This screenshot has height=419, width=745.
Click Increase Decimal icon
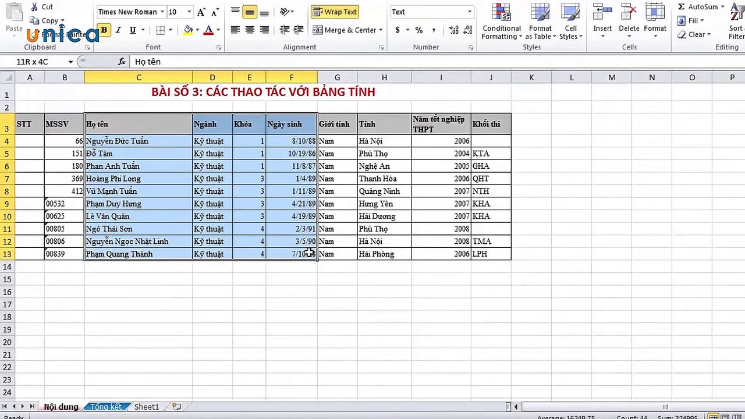pos(455,30)
